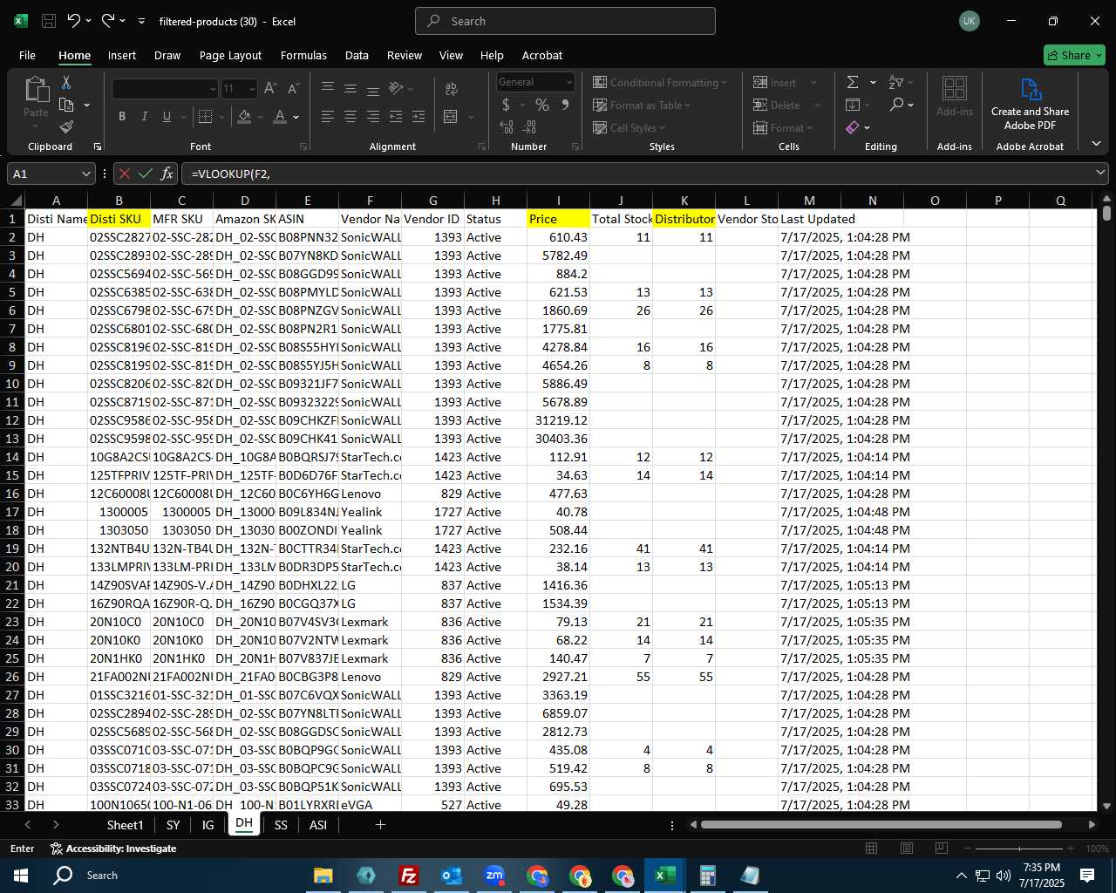Switch to Page Break Preview in status bar
Viewport: 1116px width, 893px height.
tap(941, 849)
